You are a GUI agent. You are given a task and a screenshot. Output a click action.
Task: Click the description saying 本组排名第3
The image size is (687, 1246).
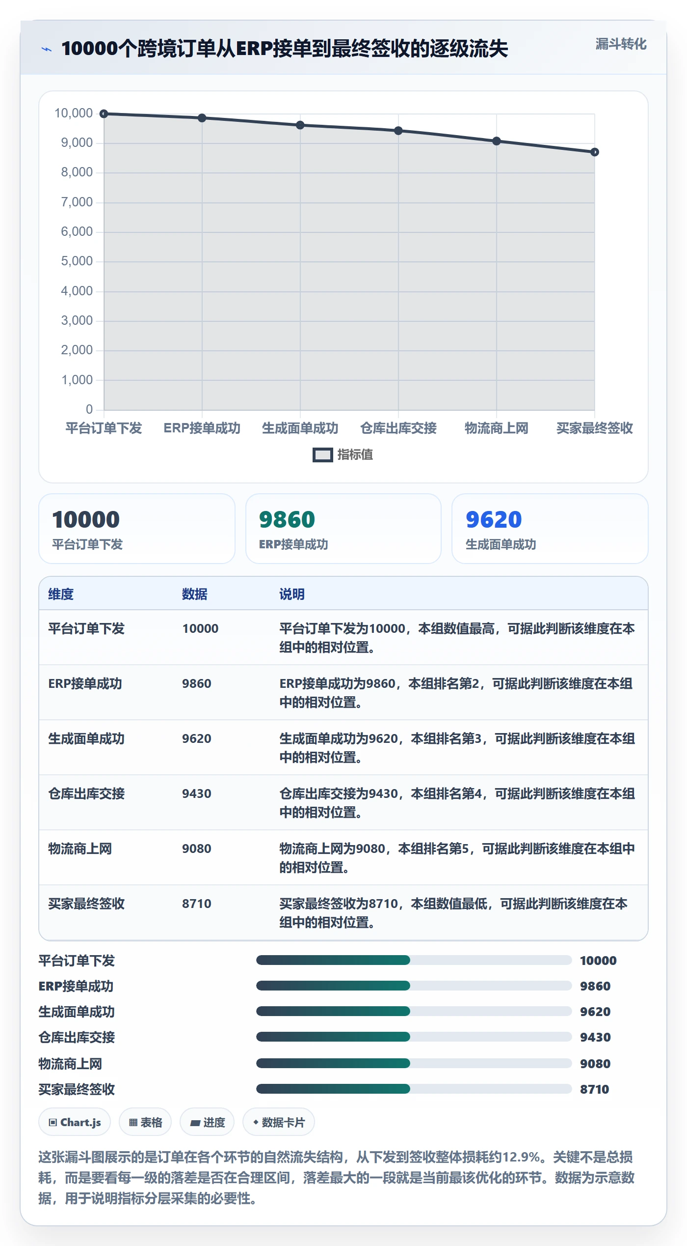pos(457,748)
